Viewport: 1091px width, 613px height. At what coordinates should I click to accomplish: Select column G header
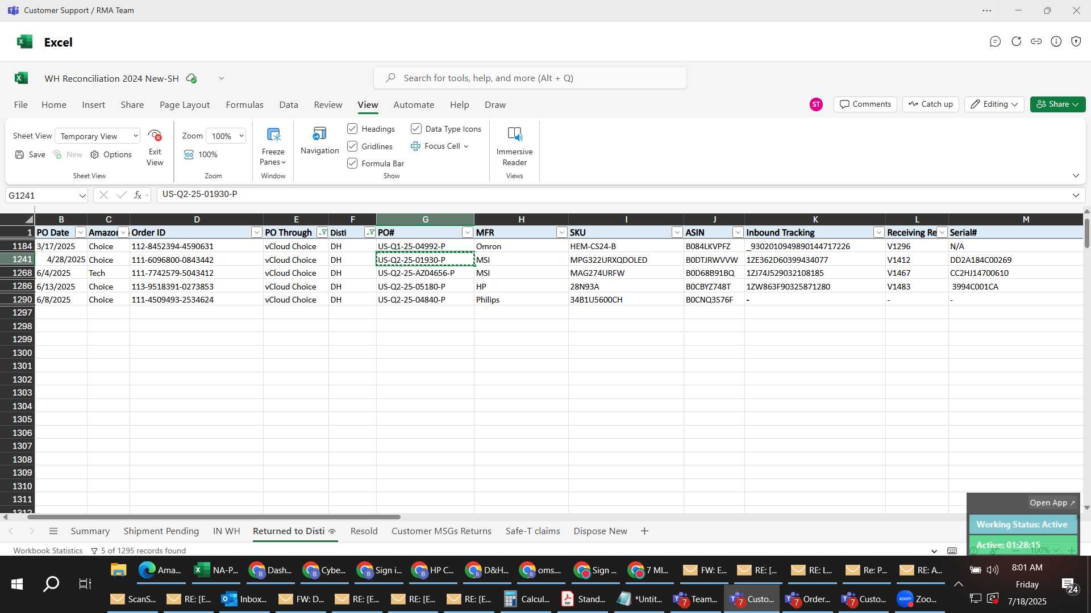425,219
